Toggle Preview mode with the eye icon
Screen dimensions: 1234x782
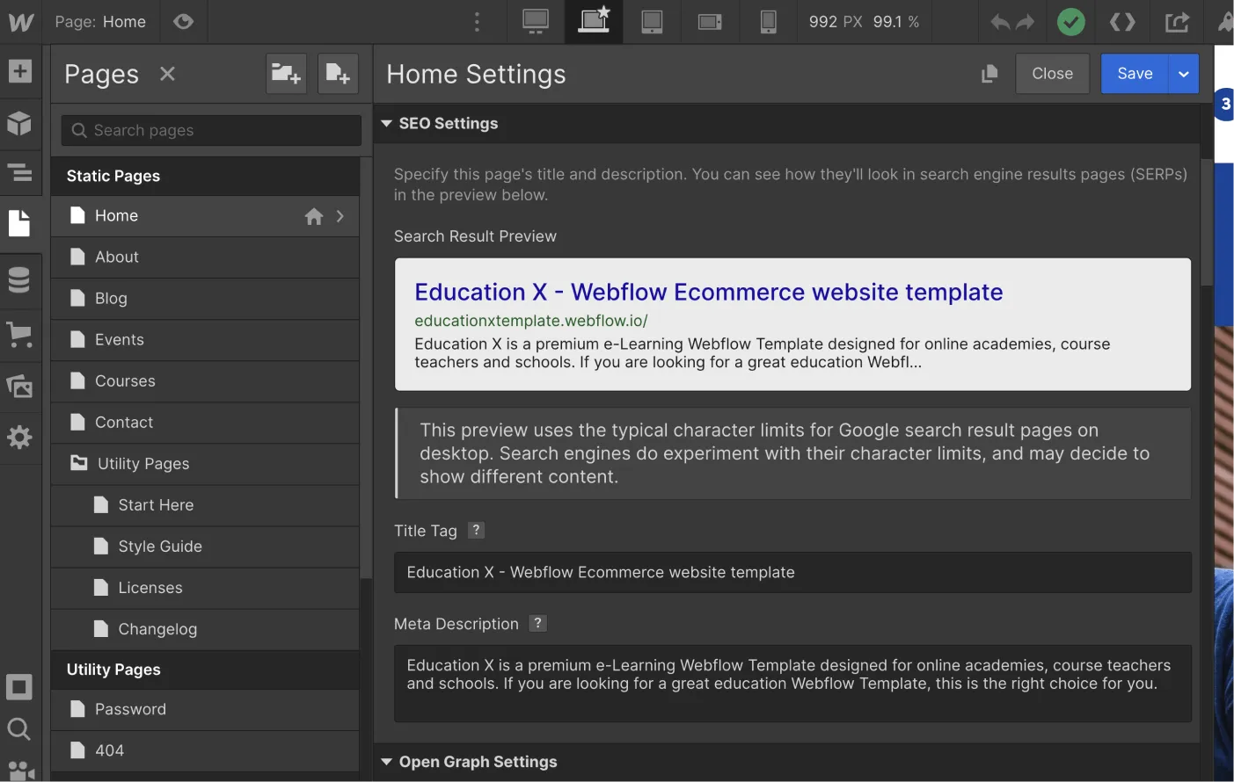point(184,22)
